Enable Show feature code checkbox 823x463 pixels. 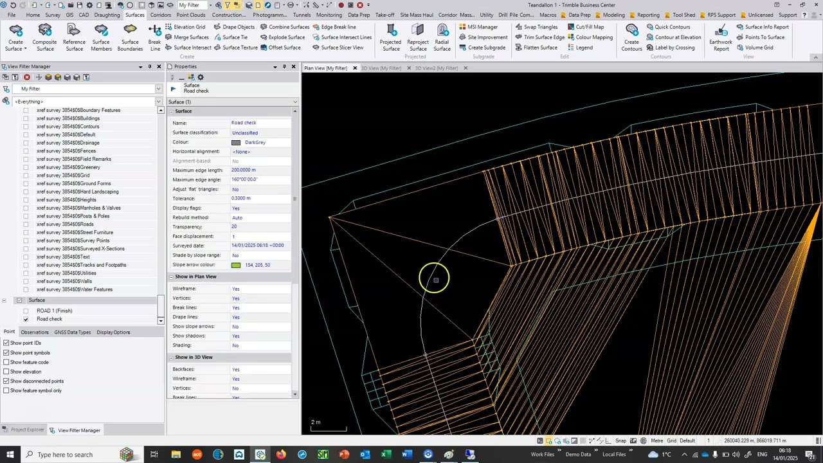click(x=6, y=363)
